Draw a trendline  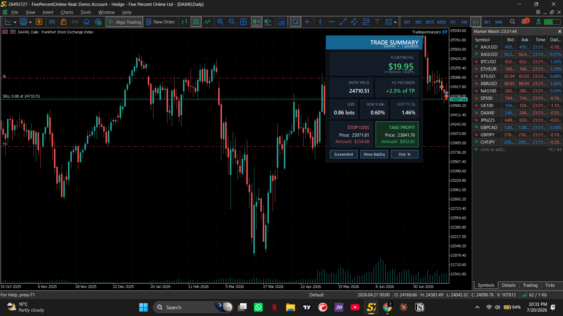343,22
